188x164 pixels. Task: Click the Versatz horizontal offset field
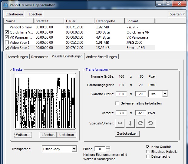(x=121, y=113)
